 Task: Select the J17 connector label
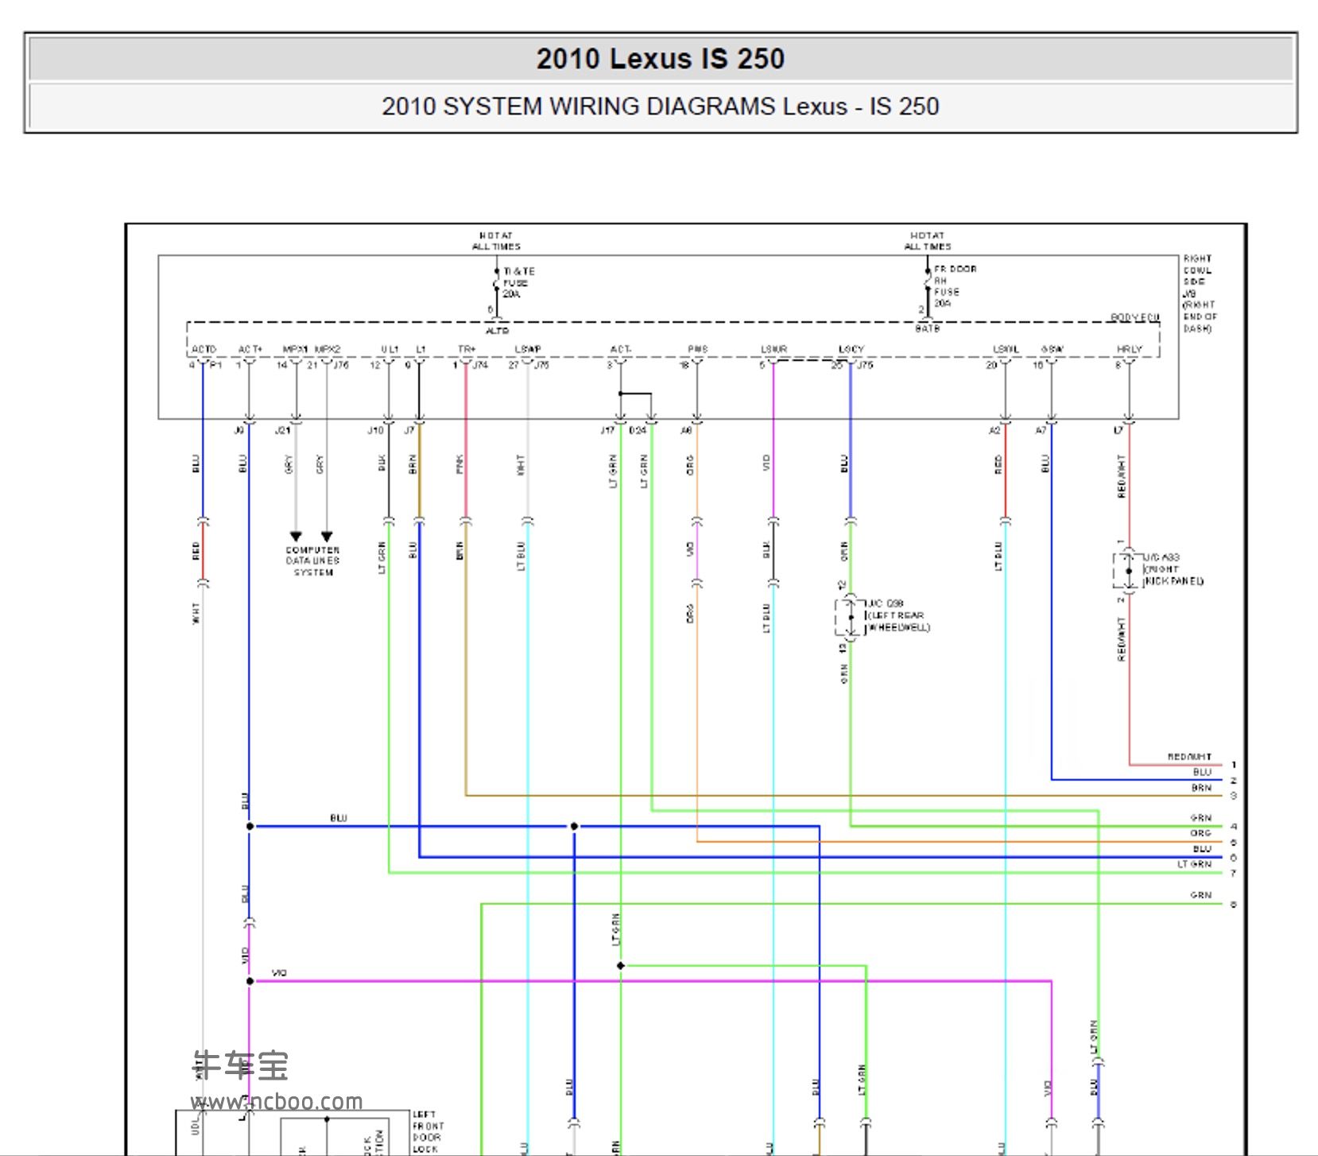607,430
